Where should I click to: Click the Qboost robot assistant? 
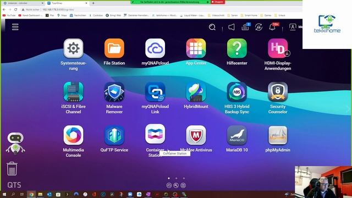(15, 143)
